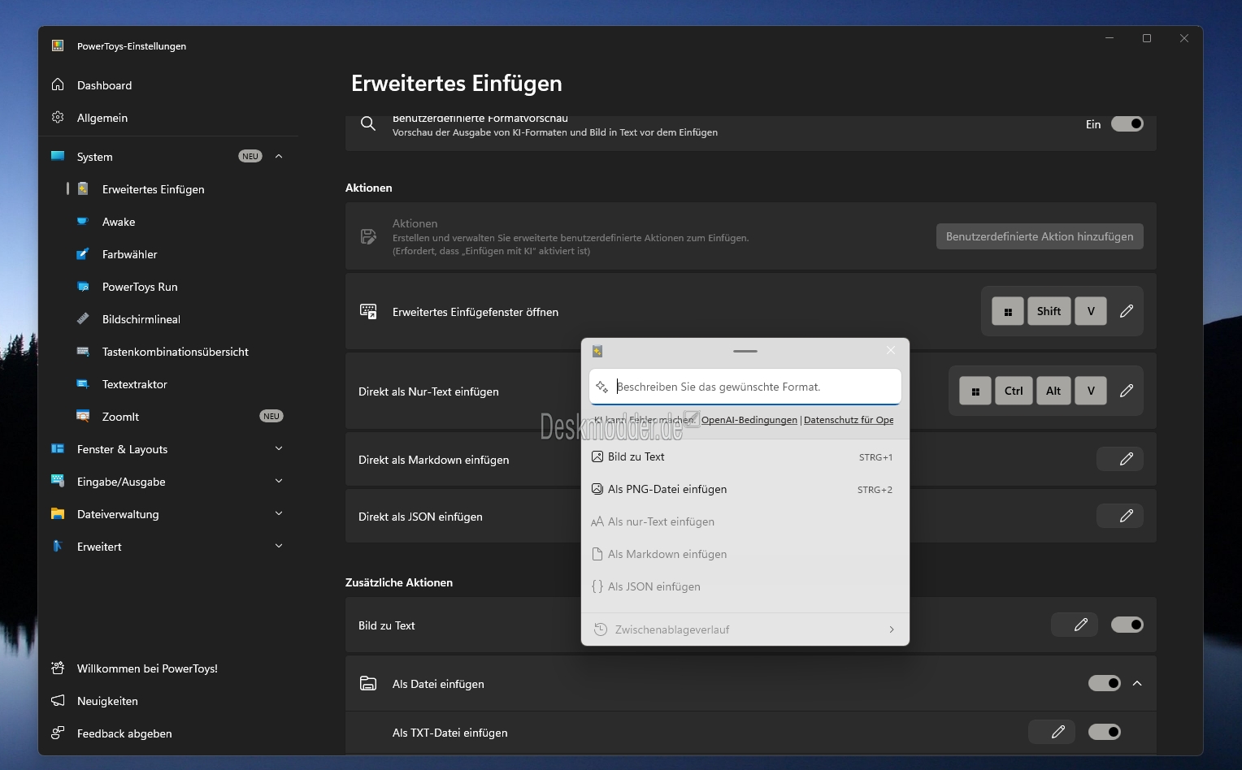Click the Shift key in open-window shortcut

1049,311
